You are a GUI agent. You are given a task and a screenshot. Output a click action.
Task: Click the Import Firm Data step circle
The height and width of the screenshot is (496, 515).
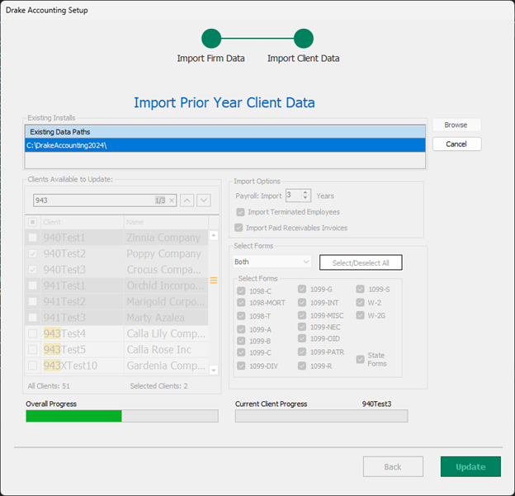[x=211, y=39]
